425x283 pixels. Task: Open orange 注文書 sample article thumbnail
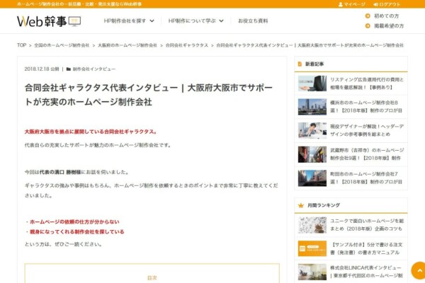coord(312,248)
